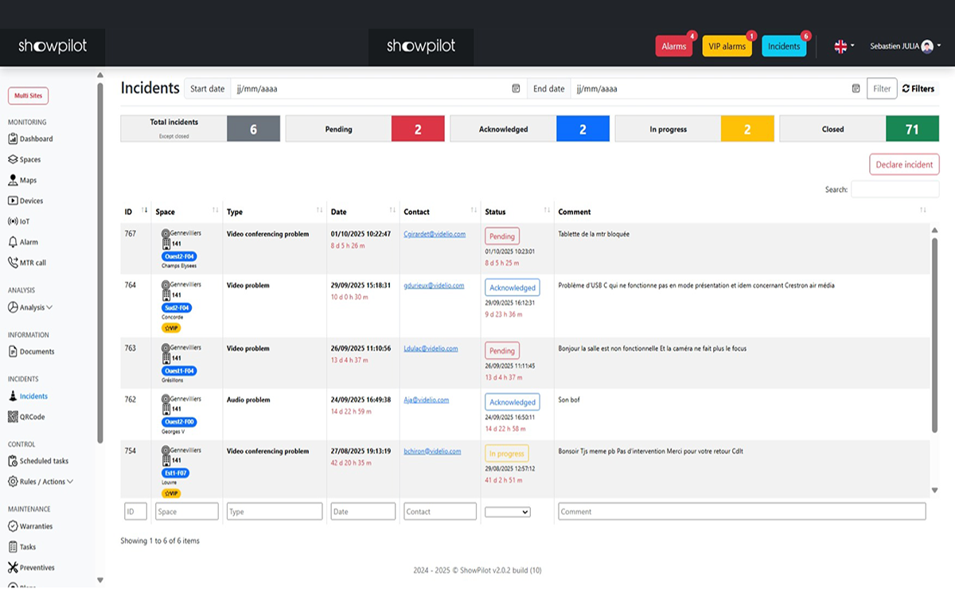The image size is (955, 597).
Task: Select the Alarm bell icon
Action: (x=13, y=242)
